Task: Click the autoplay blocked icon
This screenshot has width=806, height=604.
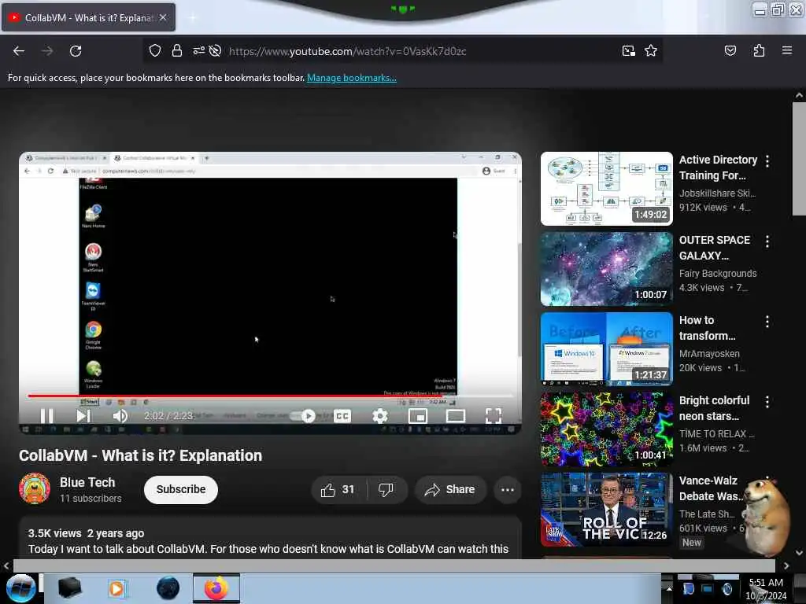Action: coord(216,50)
